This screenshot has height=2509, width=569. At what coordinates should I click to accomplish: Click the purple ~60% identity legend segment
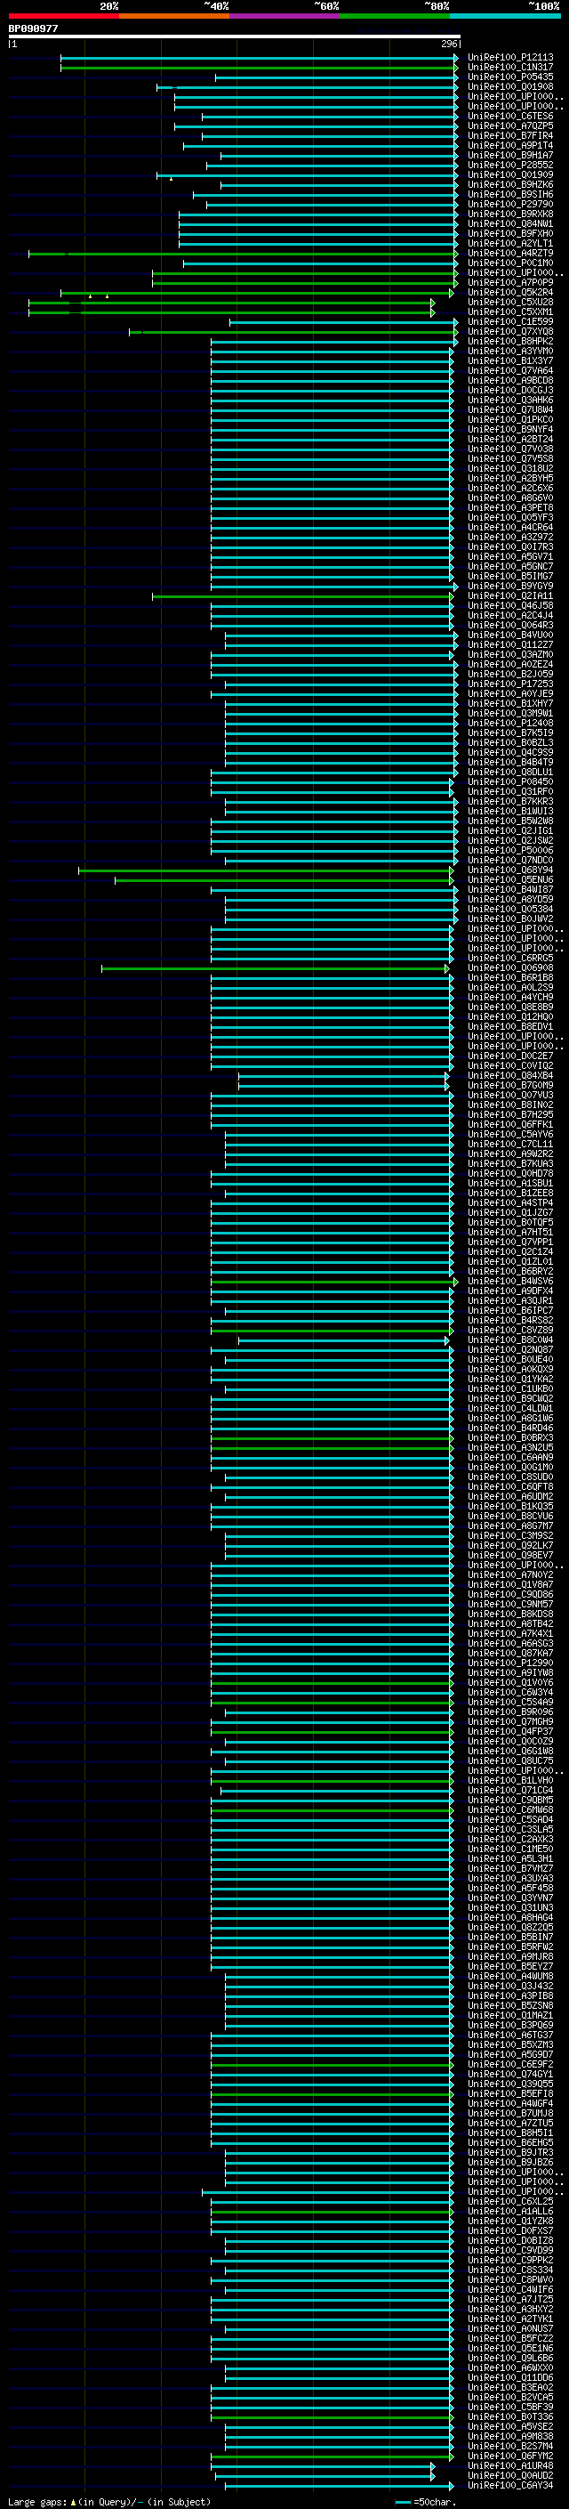point(284,16)
